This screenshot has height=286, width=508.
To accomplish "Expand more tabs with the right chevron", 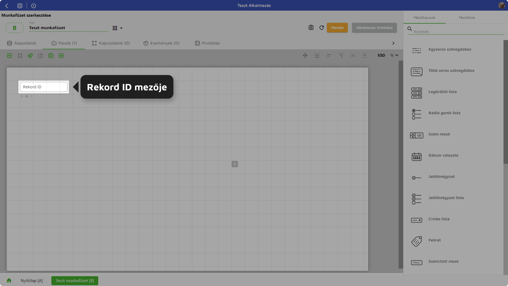I will [393, 43].
